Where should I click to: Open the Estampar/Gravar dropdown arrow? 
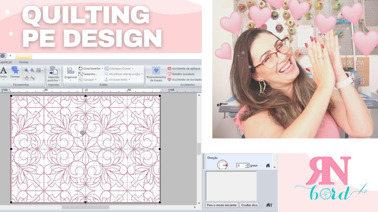[133, 68]
